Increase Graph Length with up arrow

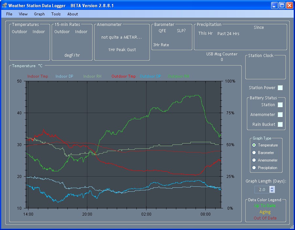pyautogui.click(x=272, y=188)
